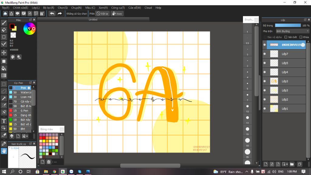Pick the Magic Wand tool
The width and height of the screenshot is (311, 175).
4,98
